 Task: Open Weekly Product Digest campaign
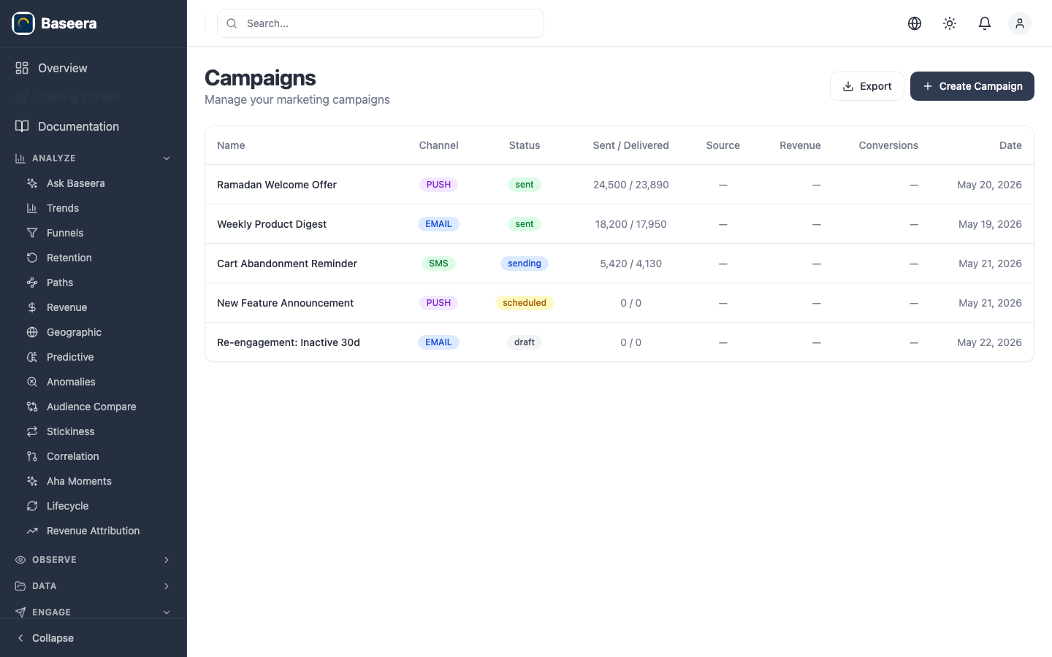pyautogui.click(x=272, y=224)
